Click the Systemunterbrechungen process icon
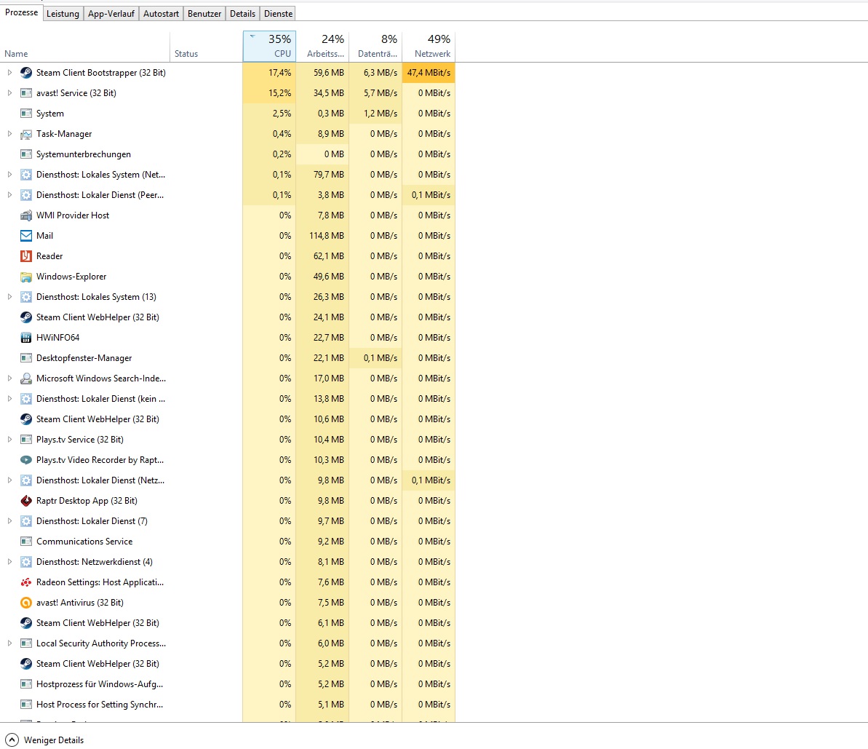Viewport: 868px width, 749px height. click(26, 154)
